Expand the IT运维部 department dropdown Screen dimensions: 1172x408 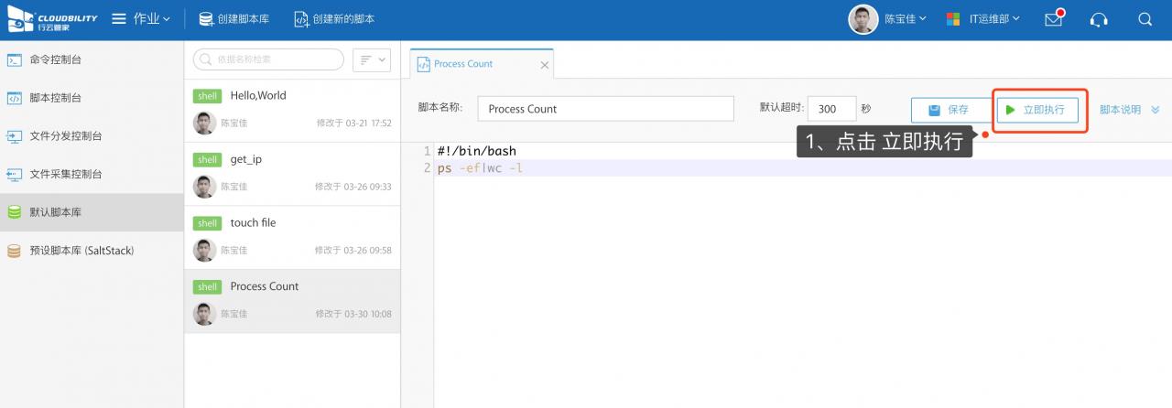pos(982,19)
